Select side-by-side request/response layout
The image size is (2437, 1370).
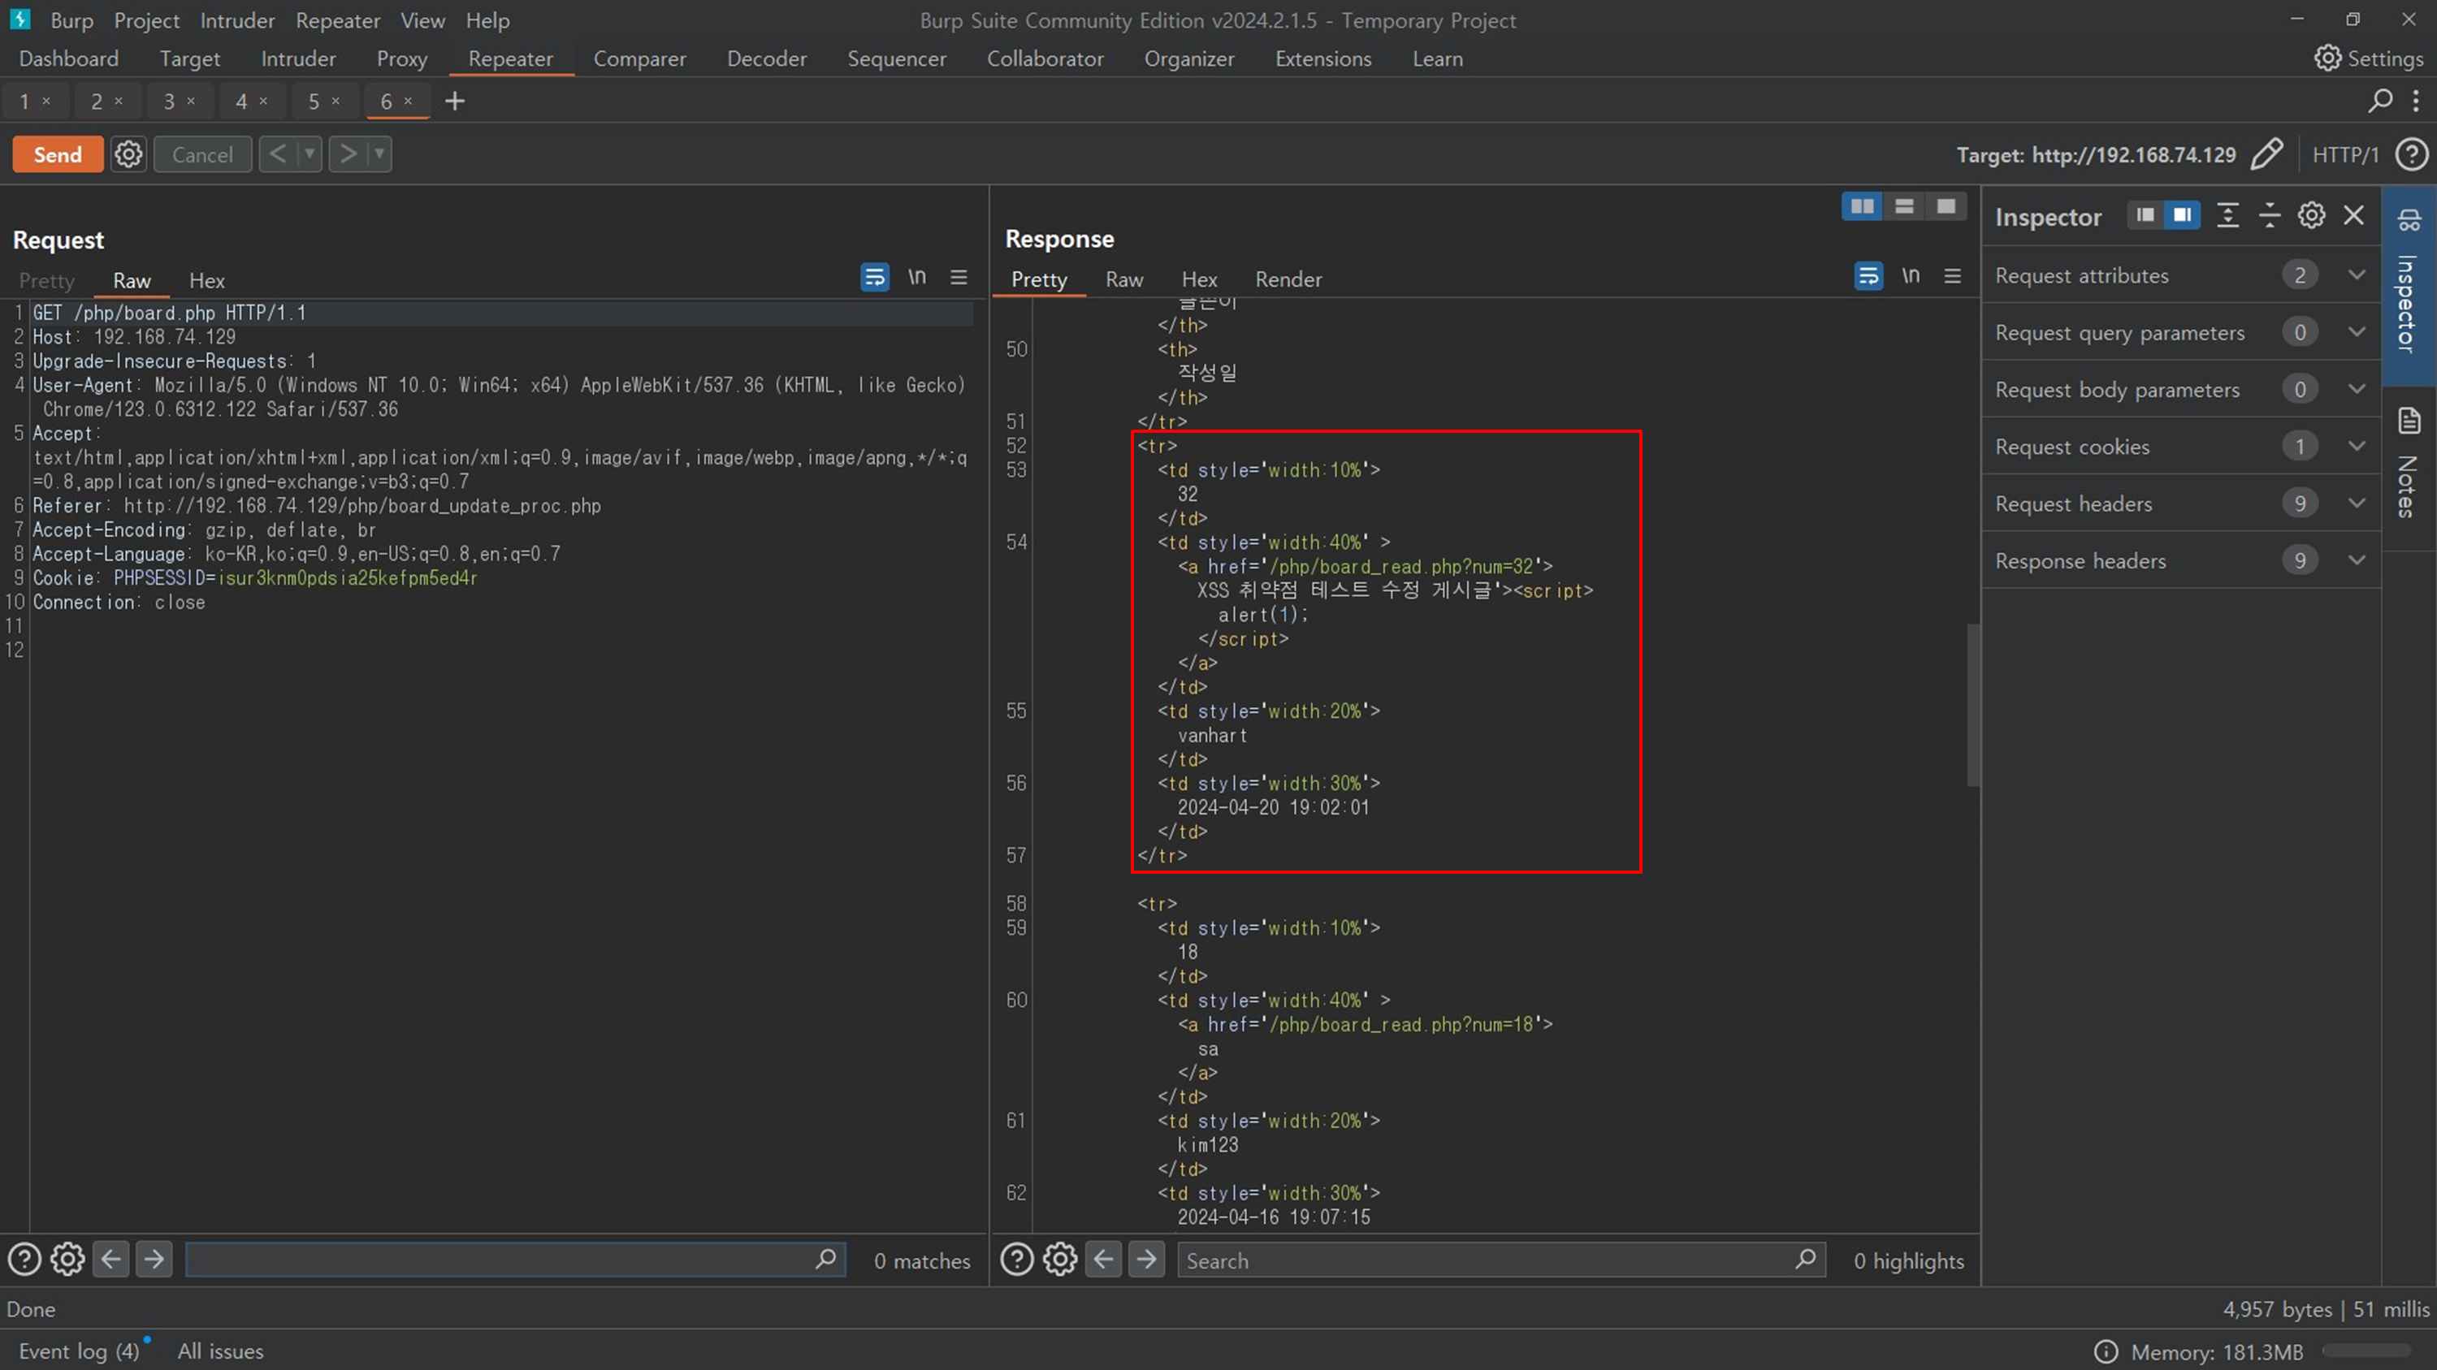(1862, 206)
